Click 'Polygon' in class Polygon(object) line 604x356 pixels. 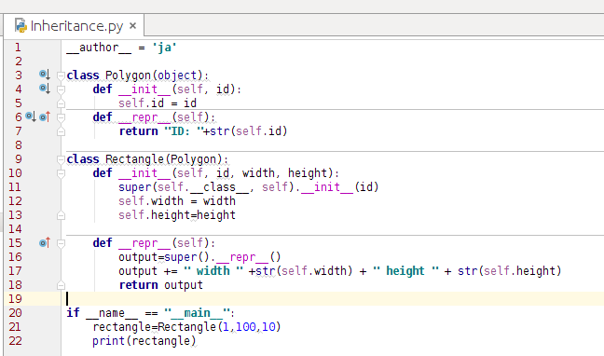[128, 75]
